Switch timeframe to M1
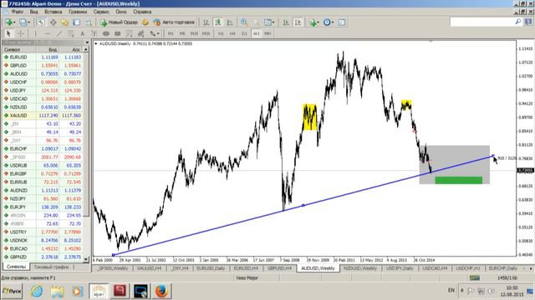Viewport: 535px width, 300px height. pyautogui.click(x=171, y=33)
